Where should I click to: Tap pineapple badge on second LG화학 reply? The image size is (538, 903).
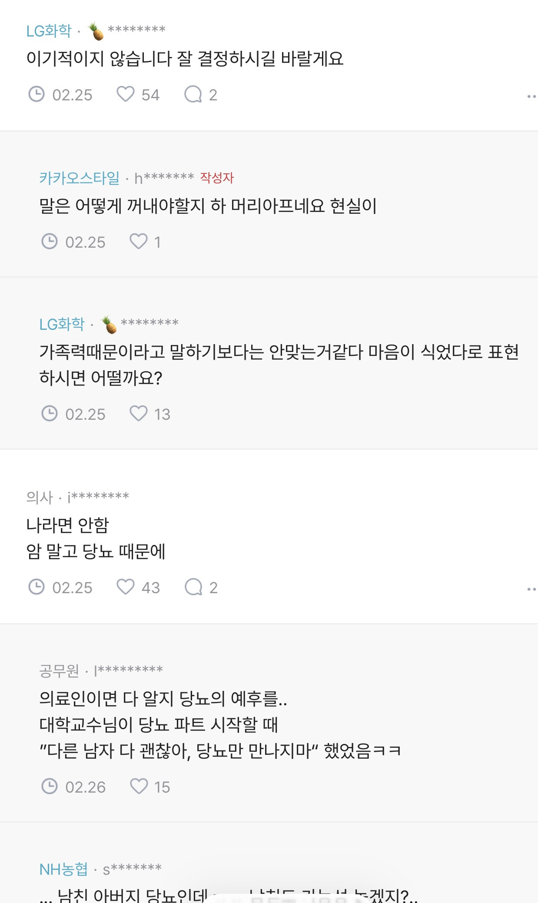[x=109, y=325]
